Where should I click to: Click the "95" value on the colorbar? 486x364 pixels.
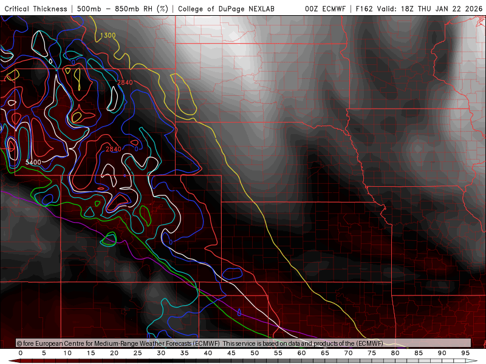pos(465,353)
